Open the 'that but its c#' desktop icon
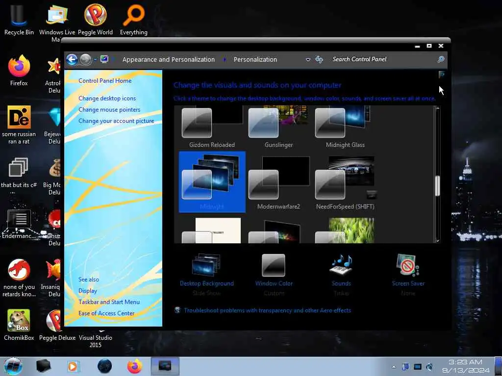Image resolution: width=502 pixels, height=376 pixels. [x=19, y=175]
